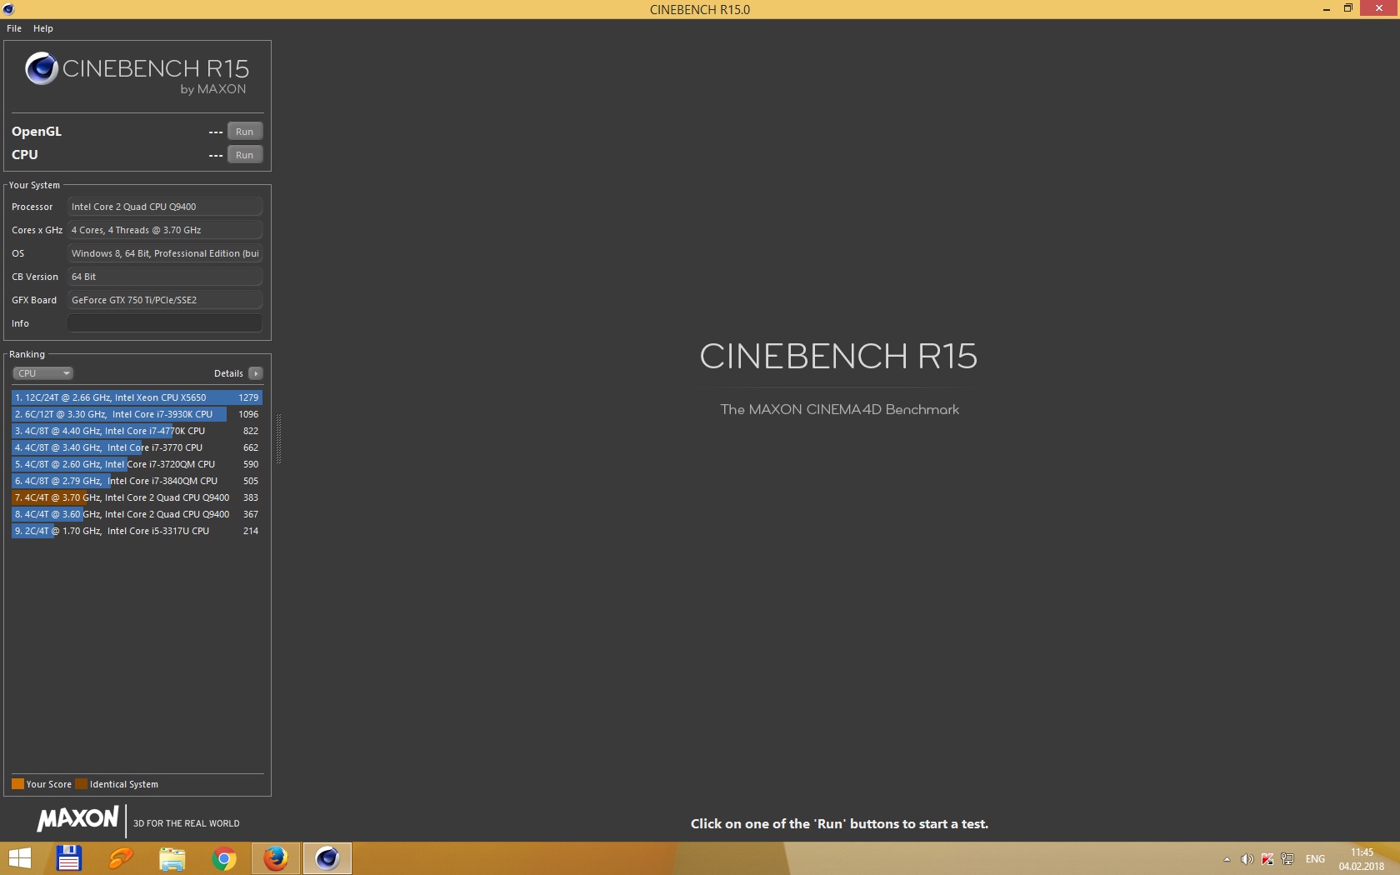Image resolution: width=1400 pixels, height=875 pixels.
Task: Click the Cinebench taskbar button
Action: [327, 858]
